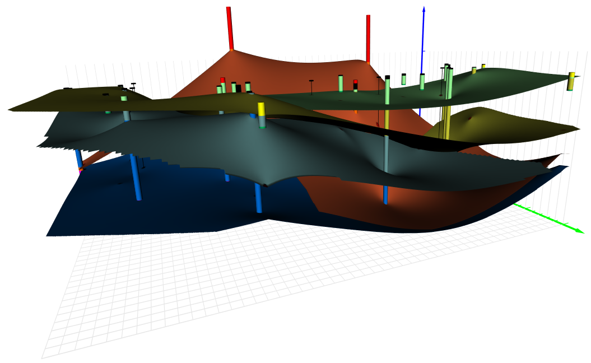This screenshot has height=363, width=591.
Task: Select the blue borehole below the central gray surface
Action: 258,199
